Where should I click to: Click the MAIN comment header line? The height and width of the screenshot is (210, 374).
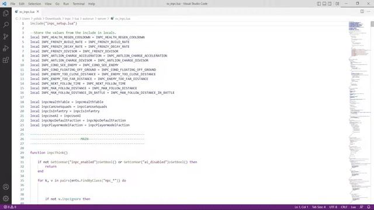[87, 139]
